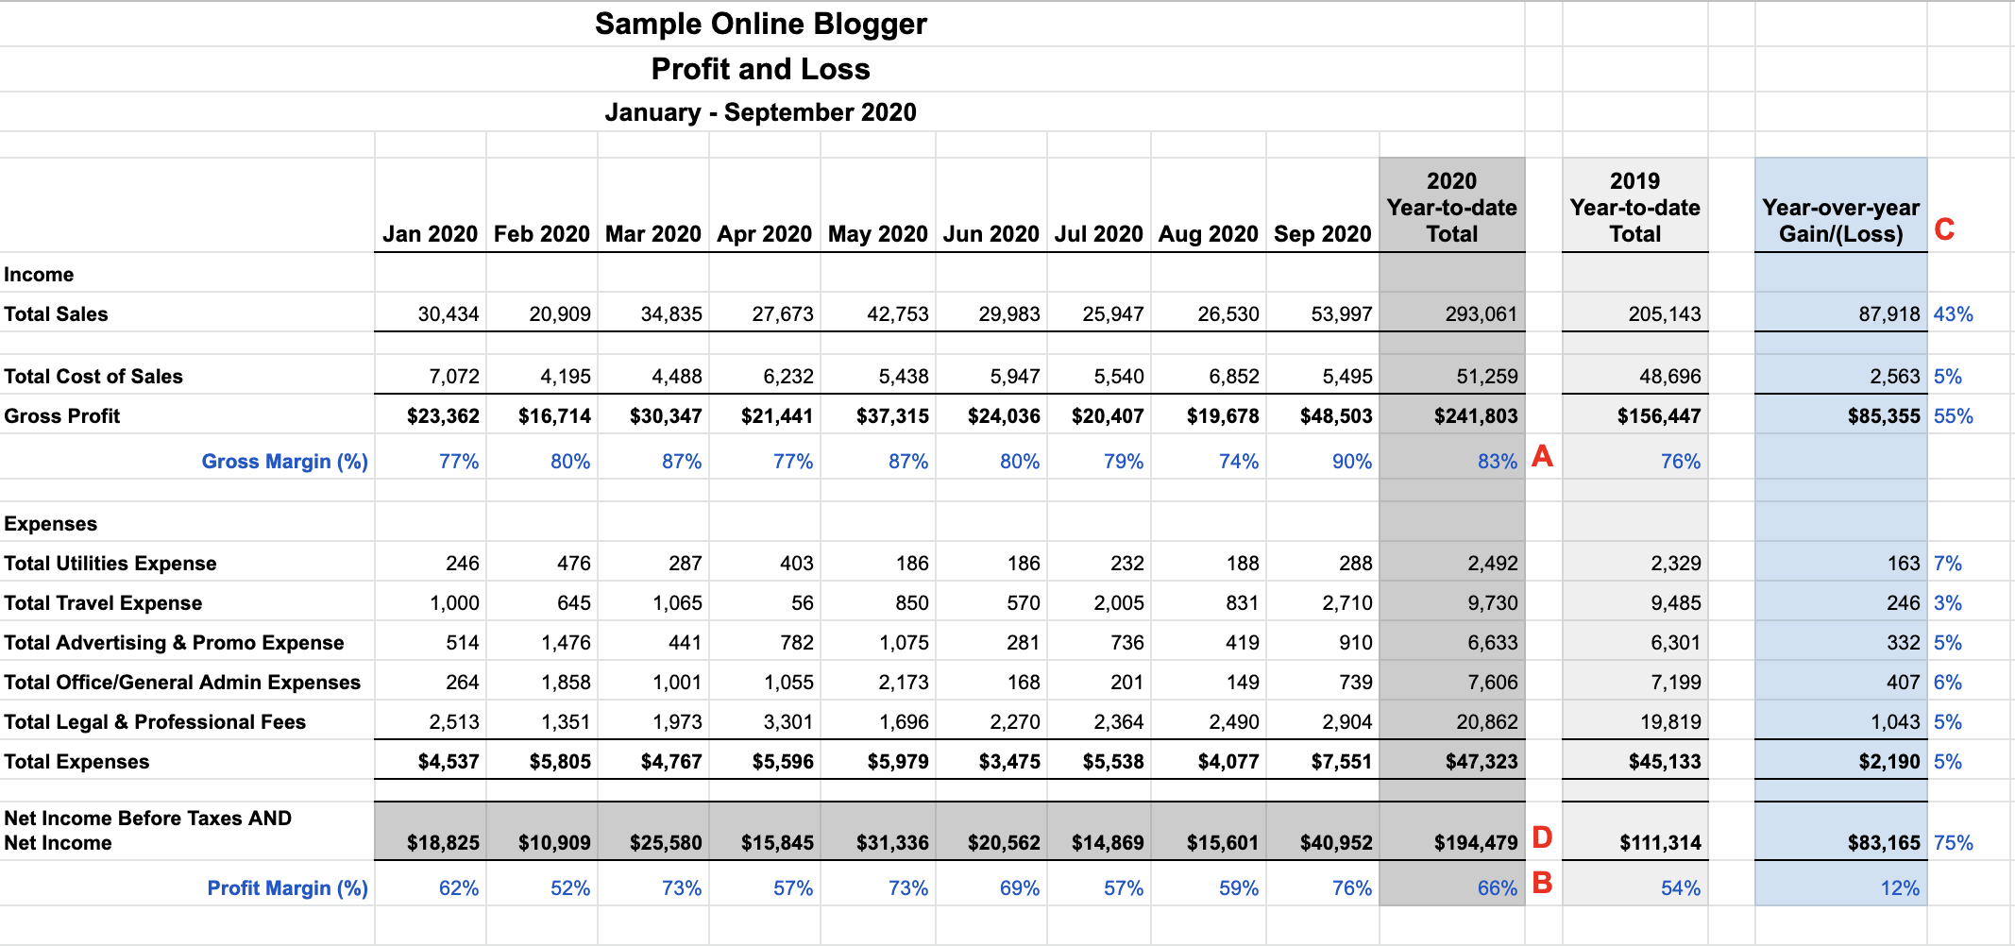The image size is (2015, 946).
Task: Click the 'Income' section label
Action: click(x=39, y=275)
